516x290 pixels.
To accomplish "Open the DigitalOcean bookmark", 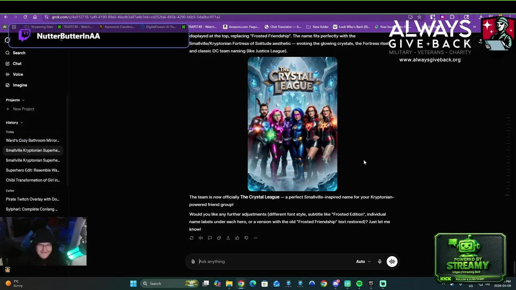I will click(158, 27).
